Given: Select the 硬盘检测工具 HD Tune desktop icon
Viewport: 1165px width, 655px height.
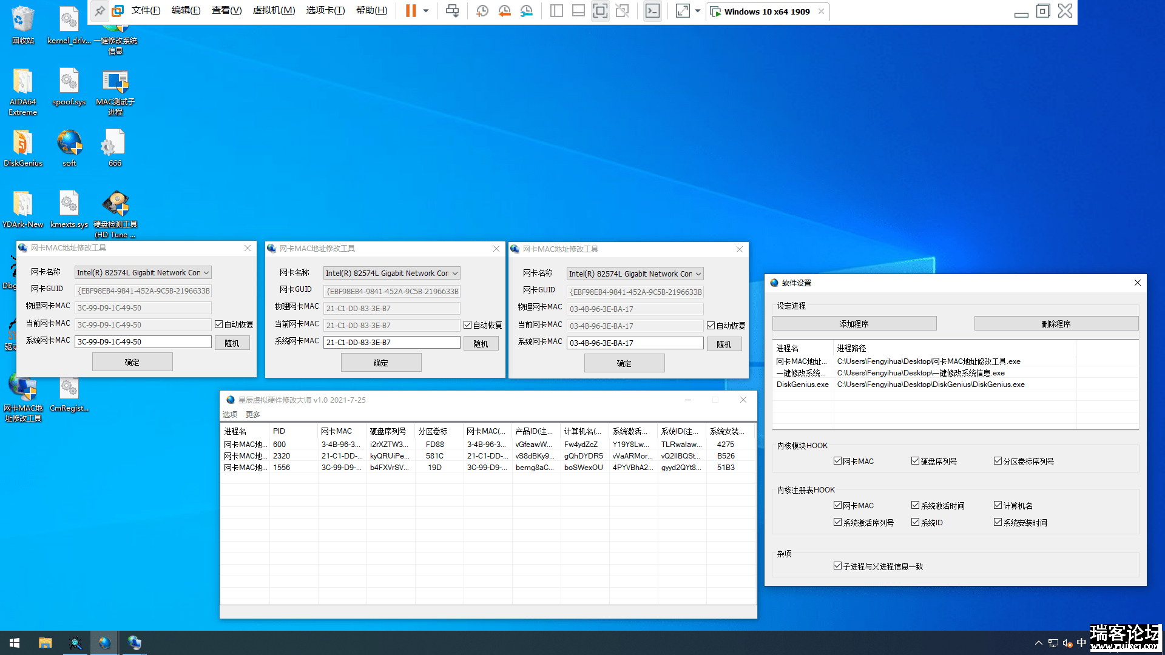Looking at the screenshot, I should [115, 214].
